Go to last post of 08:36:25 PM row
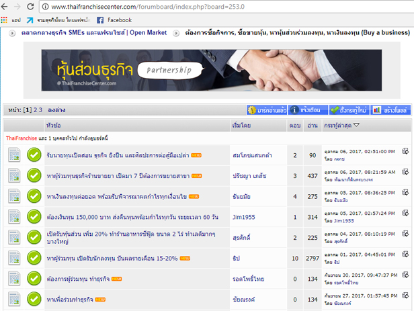Screen dimensions: 414x311 [405, 192]
